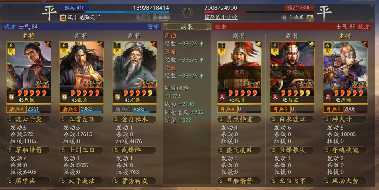Open 周劭 general portrait
The width and height of the screenshot is (379, 190).
[x=28, y=73]
